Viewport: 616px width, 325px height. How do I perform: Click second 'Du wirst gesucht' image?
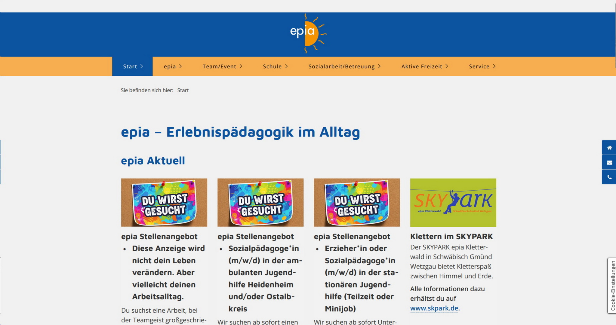260,202
